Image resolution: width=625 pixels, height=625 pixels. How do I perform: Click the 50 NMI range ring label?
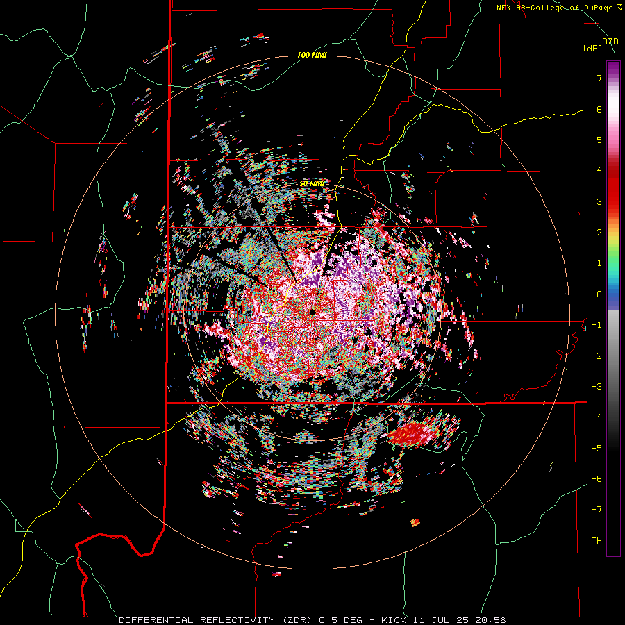312,184
